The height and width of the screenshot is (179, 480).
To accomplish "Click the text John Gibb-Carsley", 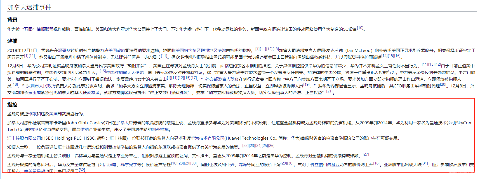I will coord(86,123).
